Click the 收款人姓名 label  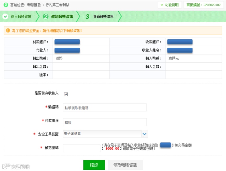[x=151, y=50]
